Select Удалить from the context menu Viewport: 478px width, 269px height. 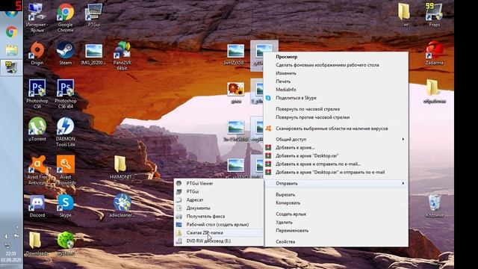(x=336, y=223)
